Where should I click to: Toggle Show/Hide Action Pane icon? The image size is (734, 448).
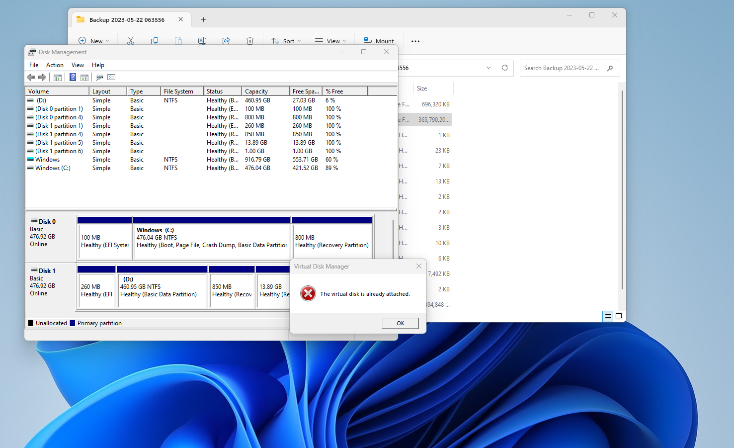(x=84, y=77)
